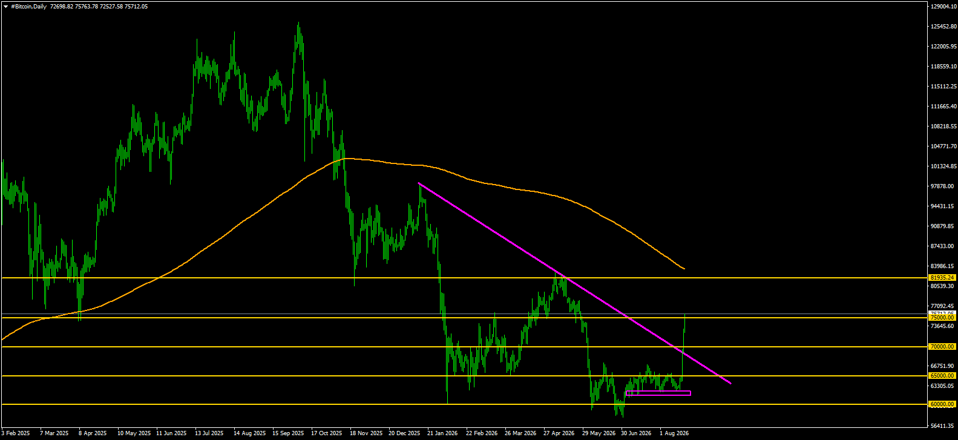Screen dimensions: 958x440
Task: Click the small triangle before #Bitcoin,Daily
Action: click(x=5, y=7)
